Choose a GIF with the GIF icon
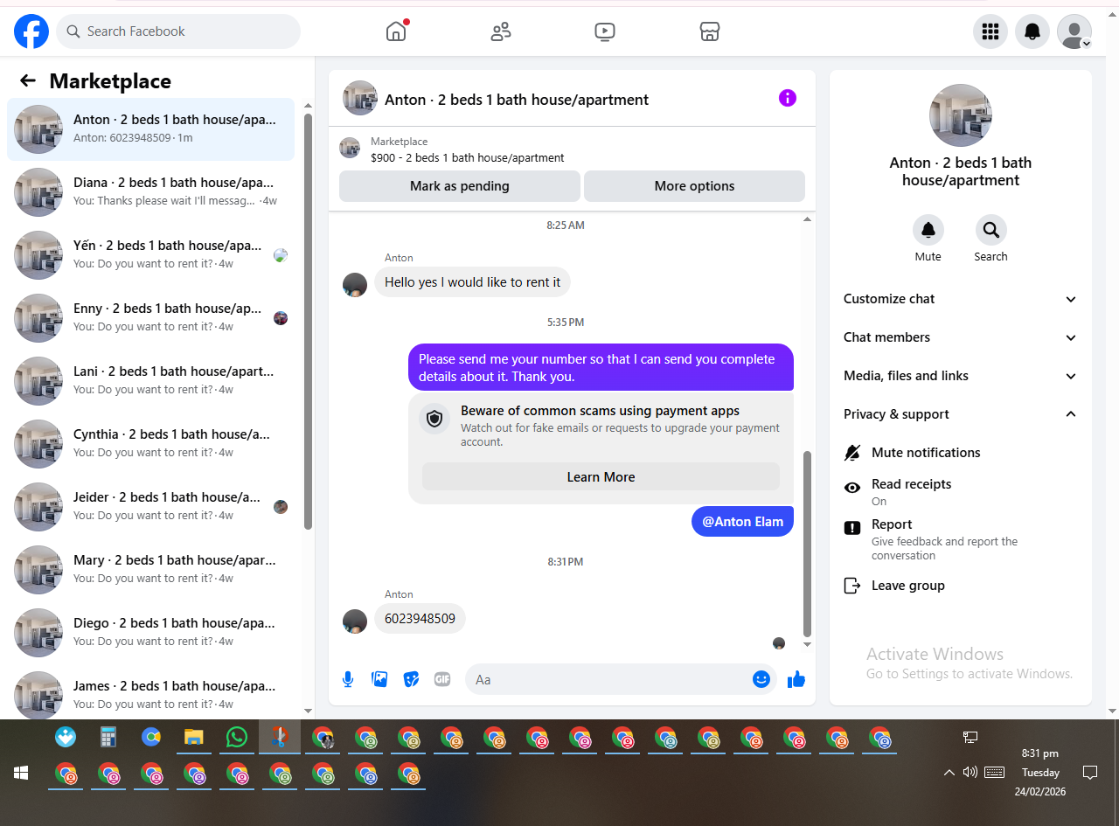The width and height of the screenshot is (1119, 826). [x=442, y=679]
